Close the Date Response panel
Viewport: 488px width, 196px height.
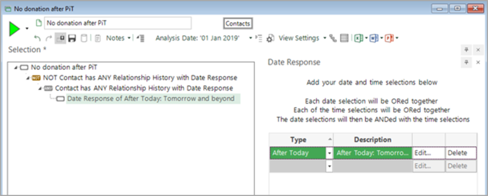click(478, 62)
